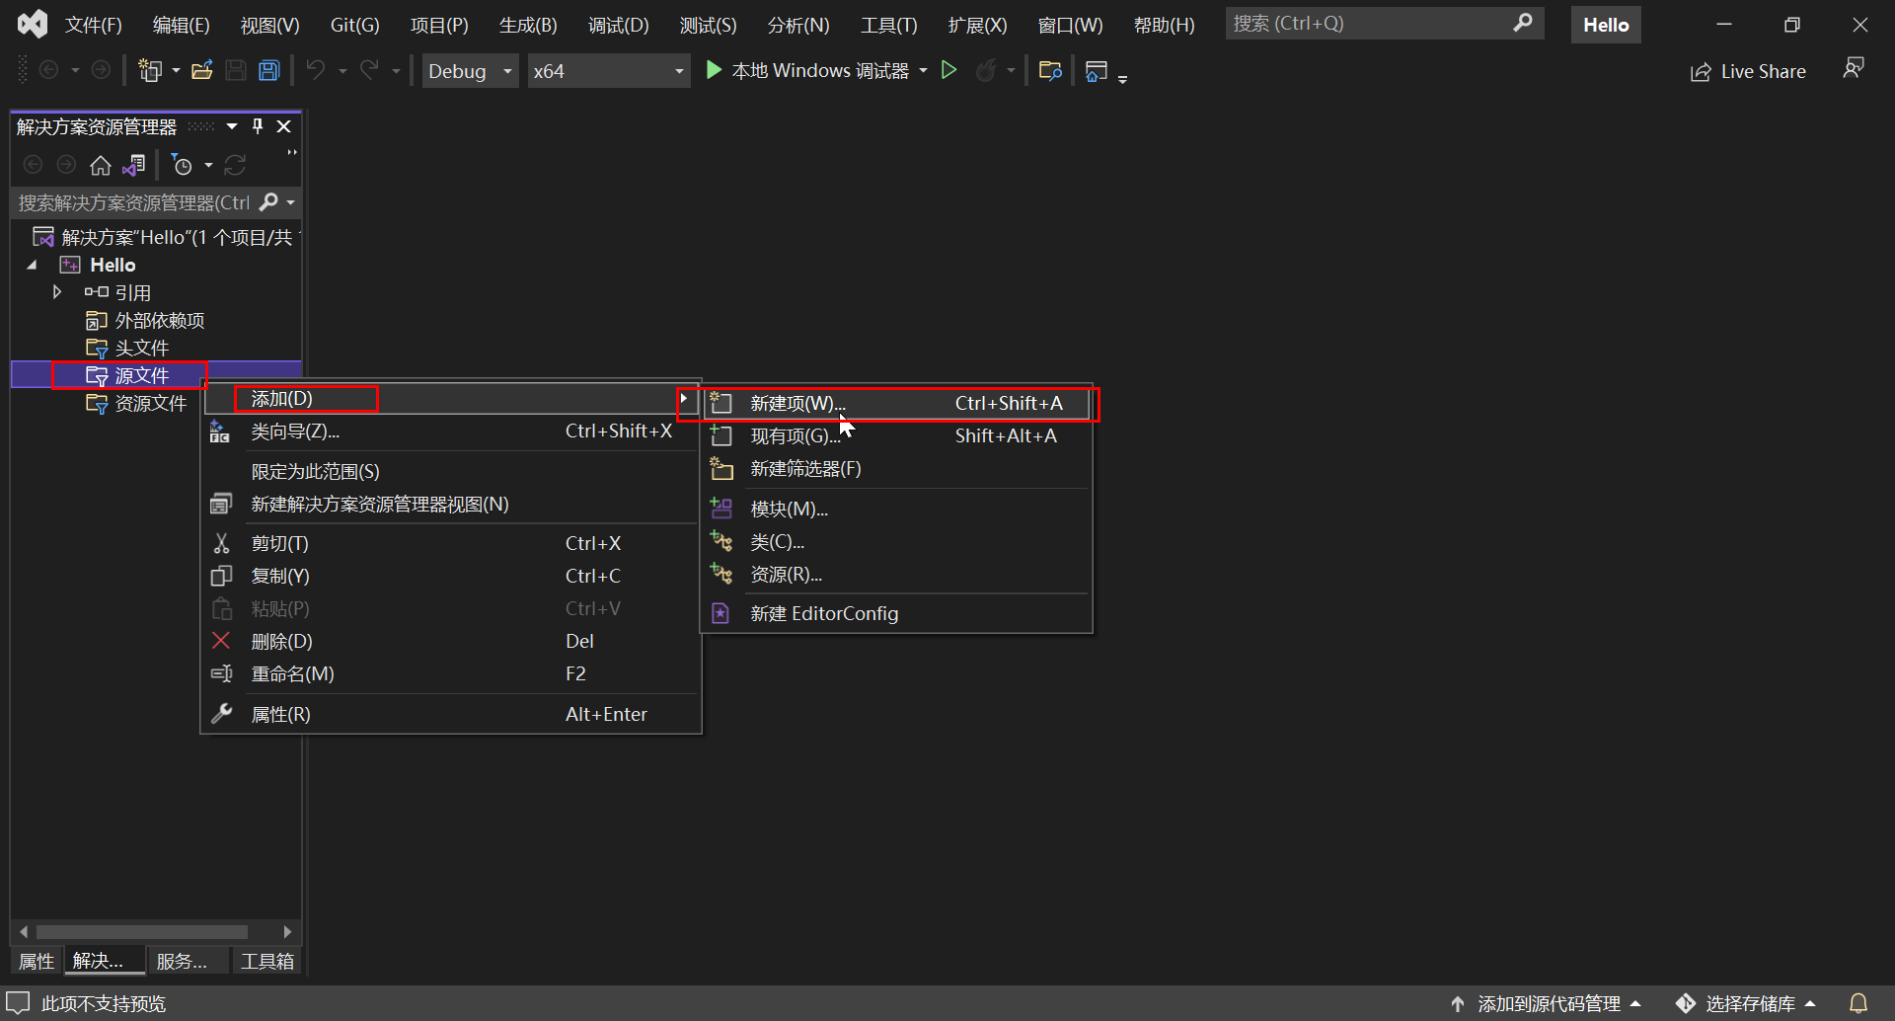
Task: Start without debugging using the outlined play icon
Action: 948,70
